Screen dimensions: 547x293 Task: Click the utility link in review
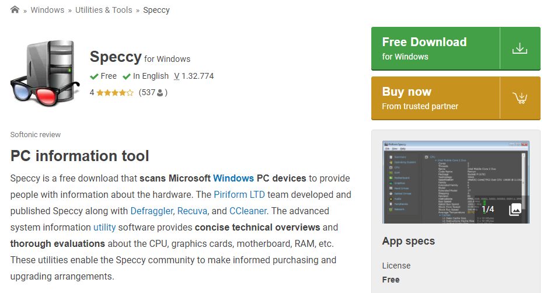104,227
